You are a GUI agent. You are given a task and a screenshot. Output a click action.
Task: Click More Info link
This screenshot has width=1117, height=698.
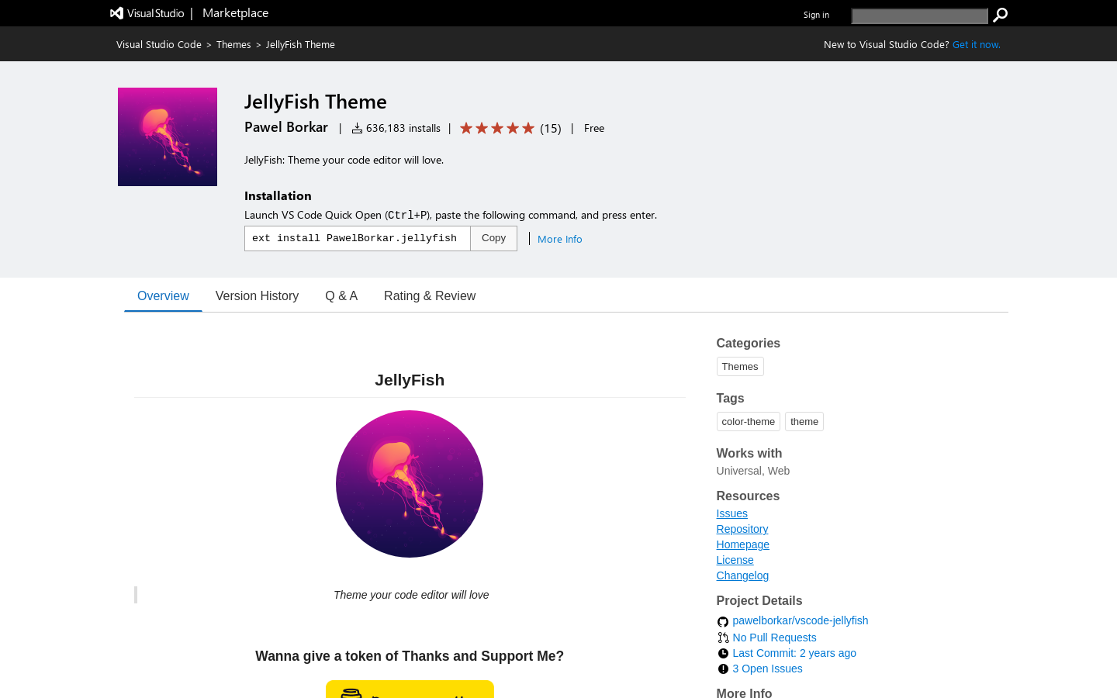tap(559, 239)
